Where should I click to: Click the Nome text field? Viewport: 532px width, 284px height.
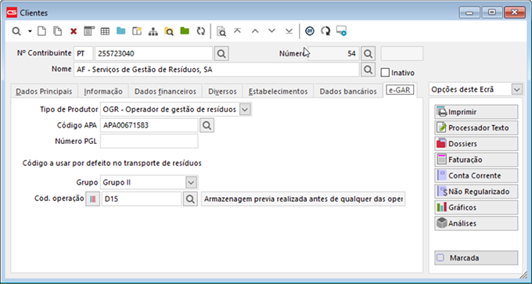(216, 70)
